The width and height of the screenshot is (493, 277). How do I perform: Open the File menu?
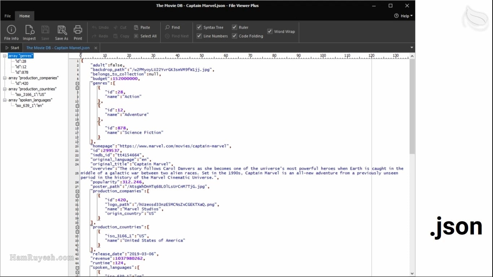coord(8,16)
